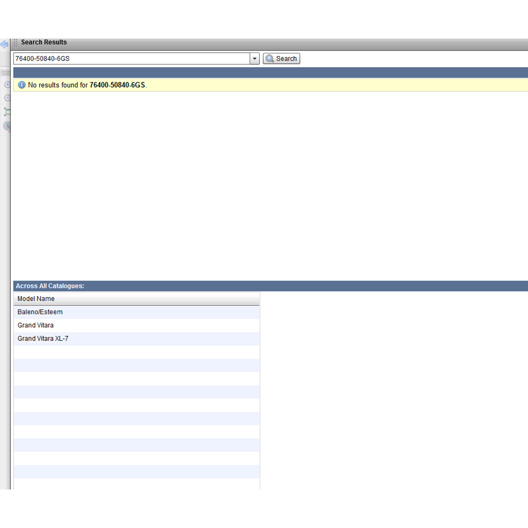Click the zoom out minus icon
Screen dimensions: 528x528
click(7, 98)
